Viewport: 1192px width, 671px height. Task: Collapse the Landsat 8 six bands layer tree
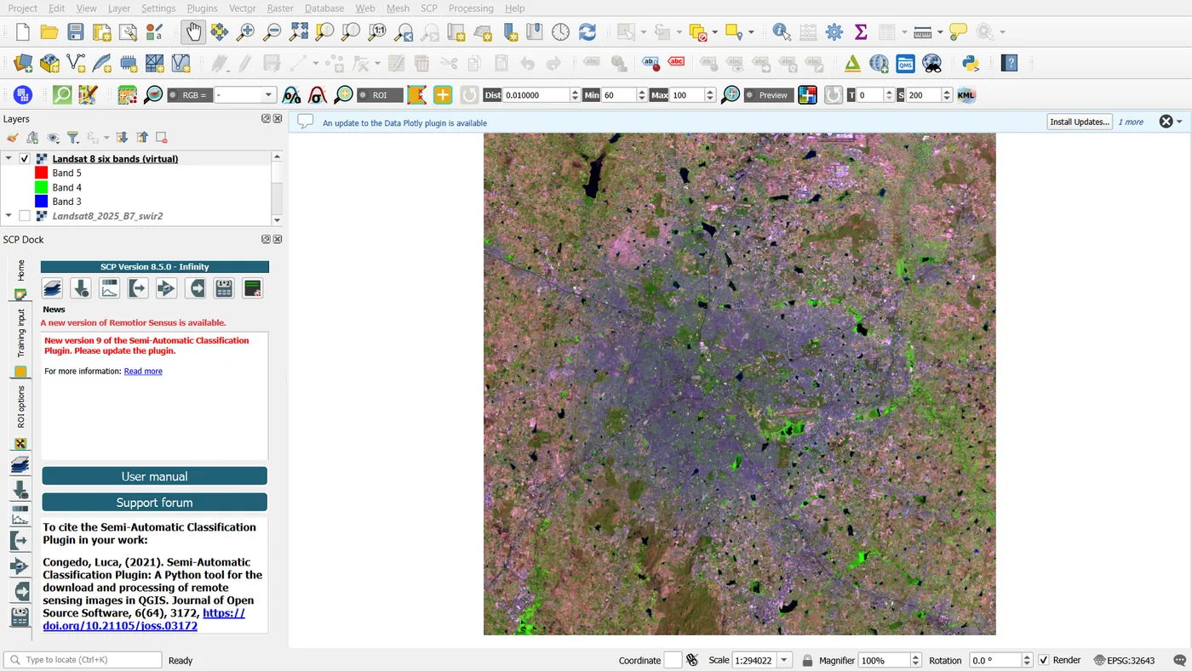click(x=9, y=158)
